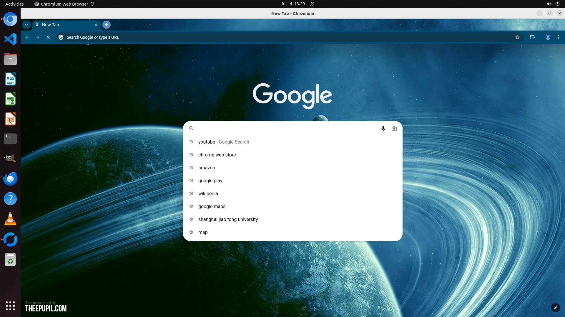Toggle do-not-disturb notification bell in top bar
Screen dimensions: 565x317
pyautogui.click(x=312, y=4)
